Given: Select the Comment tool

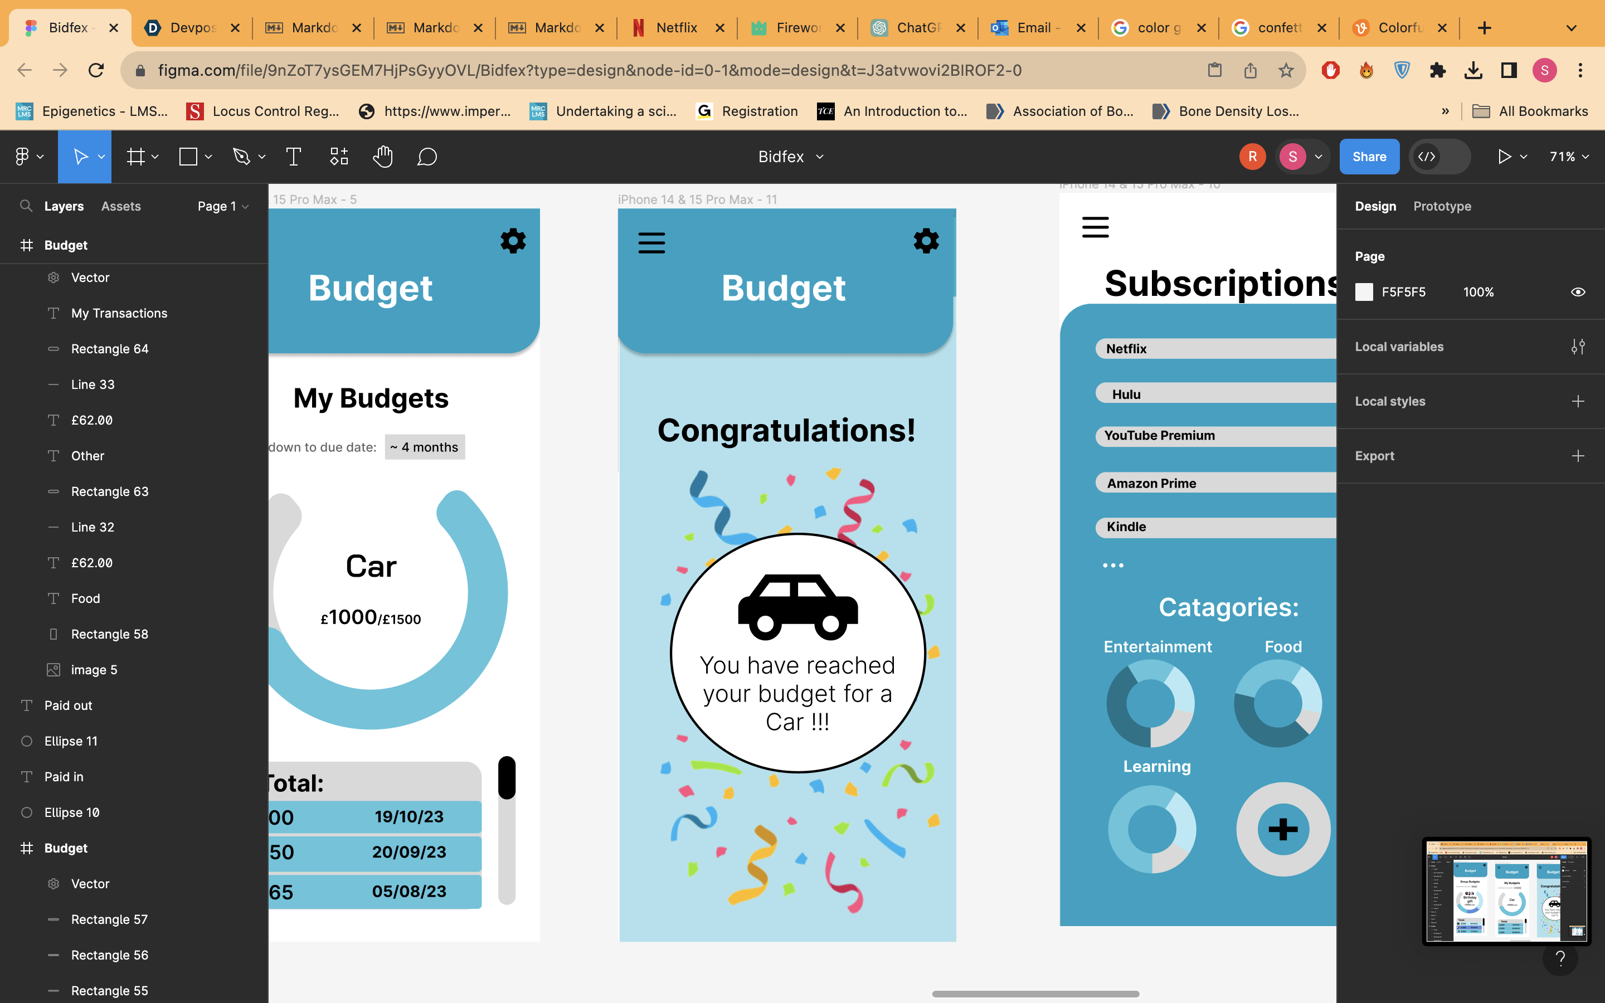Looking at the screenshot, I should click(427, 157).
